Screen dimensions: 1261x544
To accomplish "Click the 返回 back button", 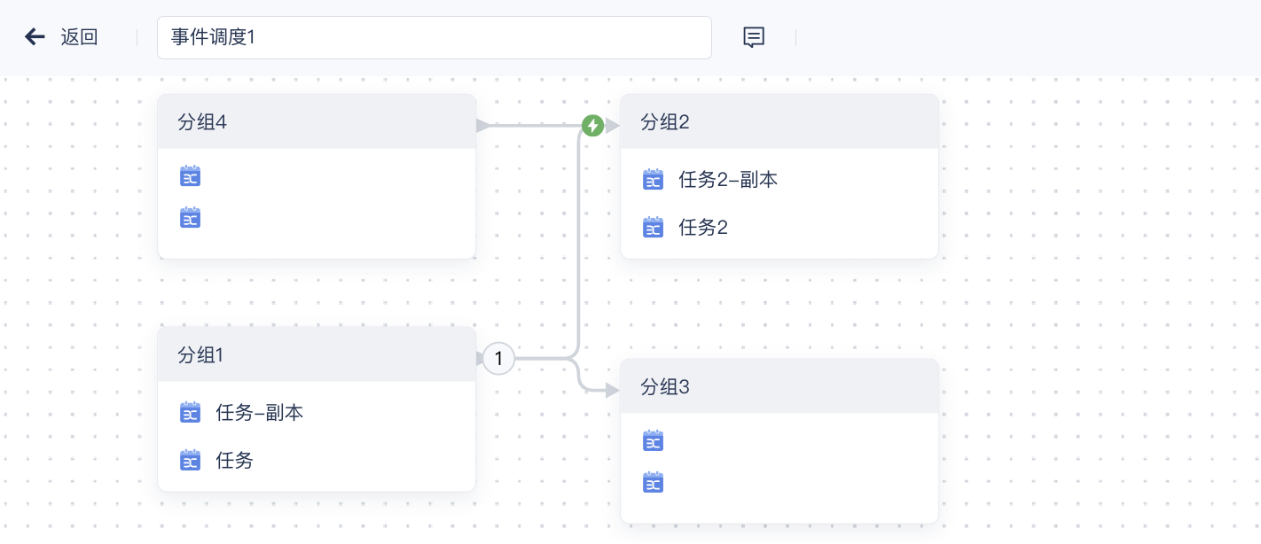I will coord(79,37).
